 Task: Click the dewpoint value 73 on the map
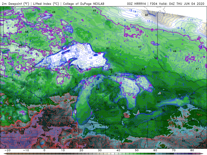click(29, 142)
